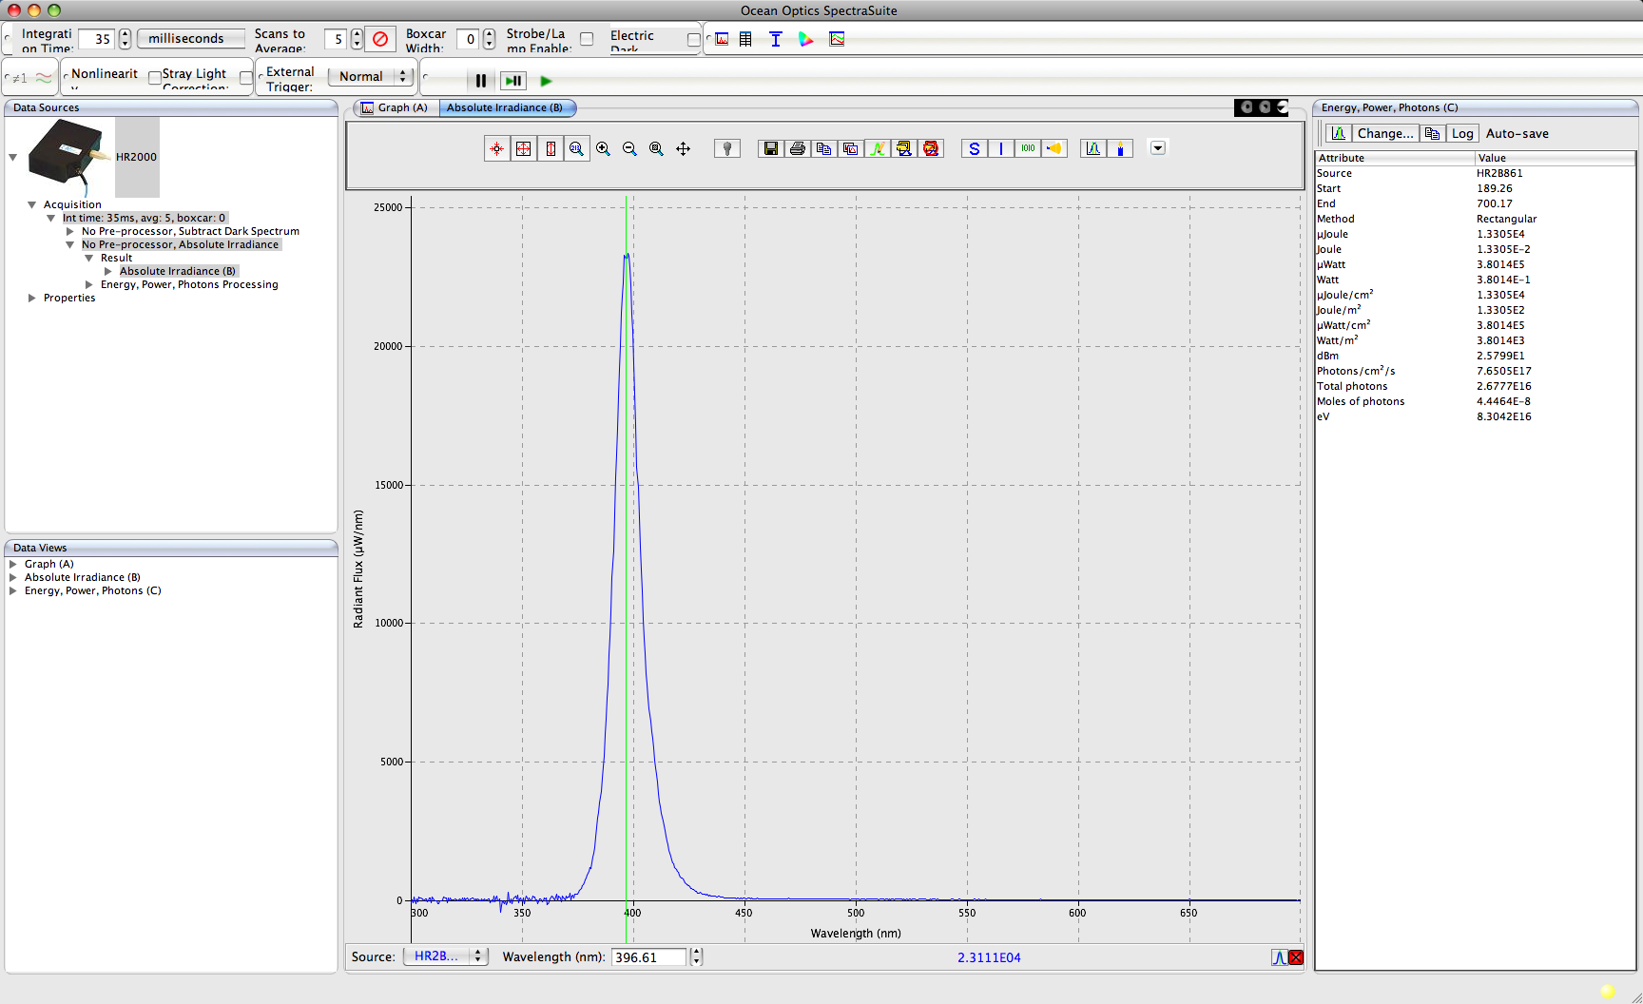This screenshot has height=1004, width=1643.
Task: Open External Trigger Normal dropdown
Action: tap(370, 76)
